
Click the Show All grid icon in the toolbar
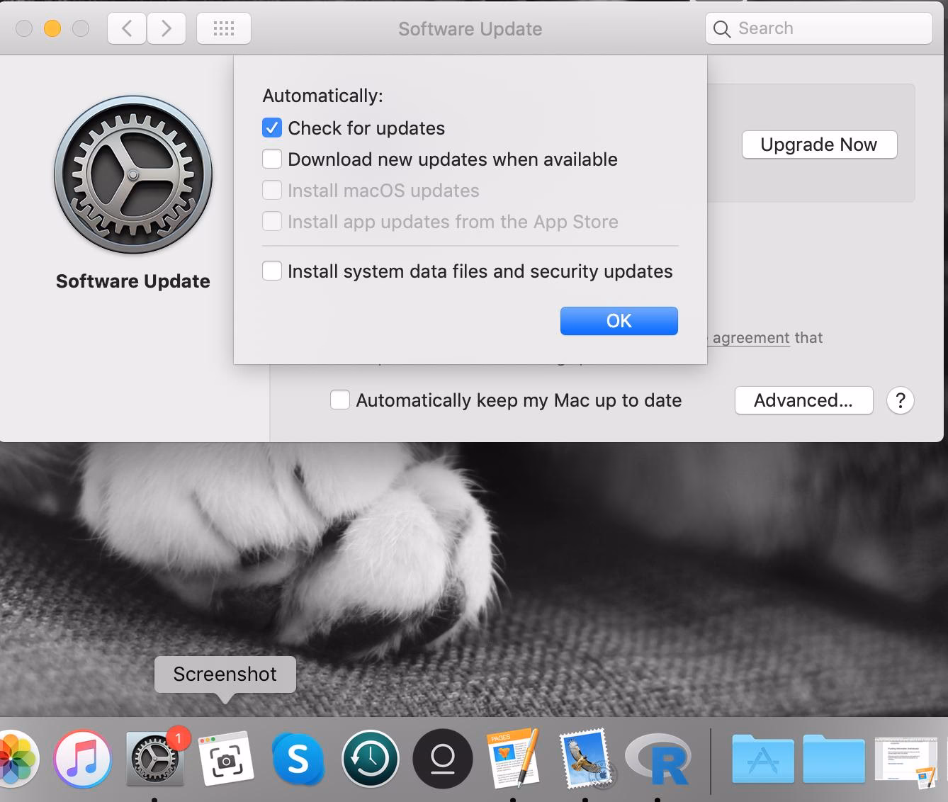(x=223, y=28)
